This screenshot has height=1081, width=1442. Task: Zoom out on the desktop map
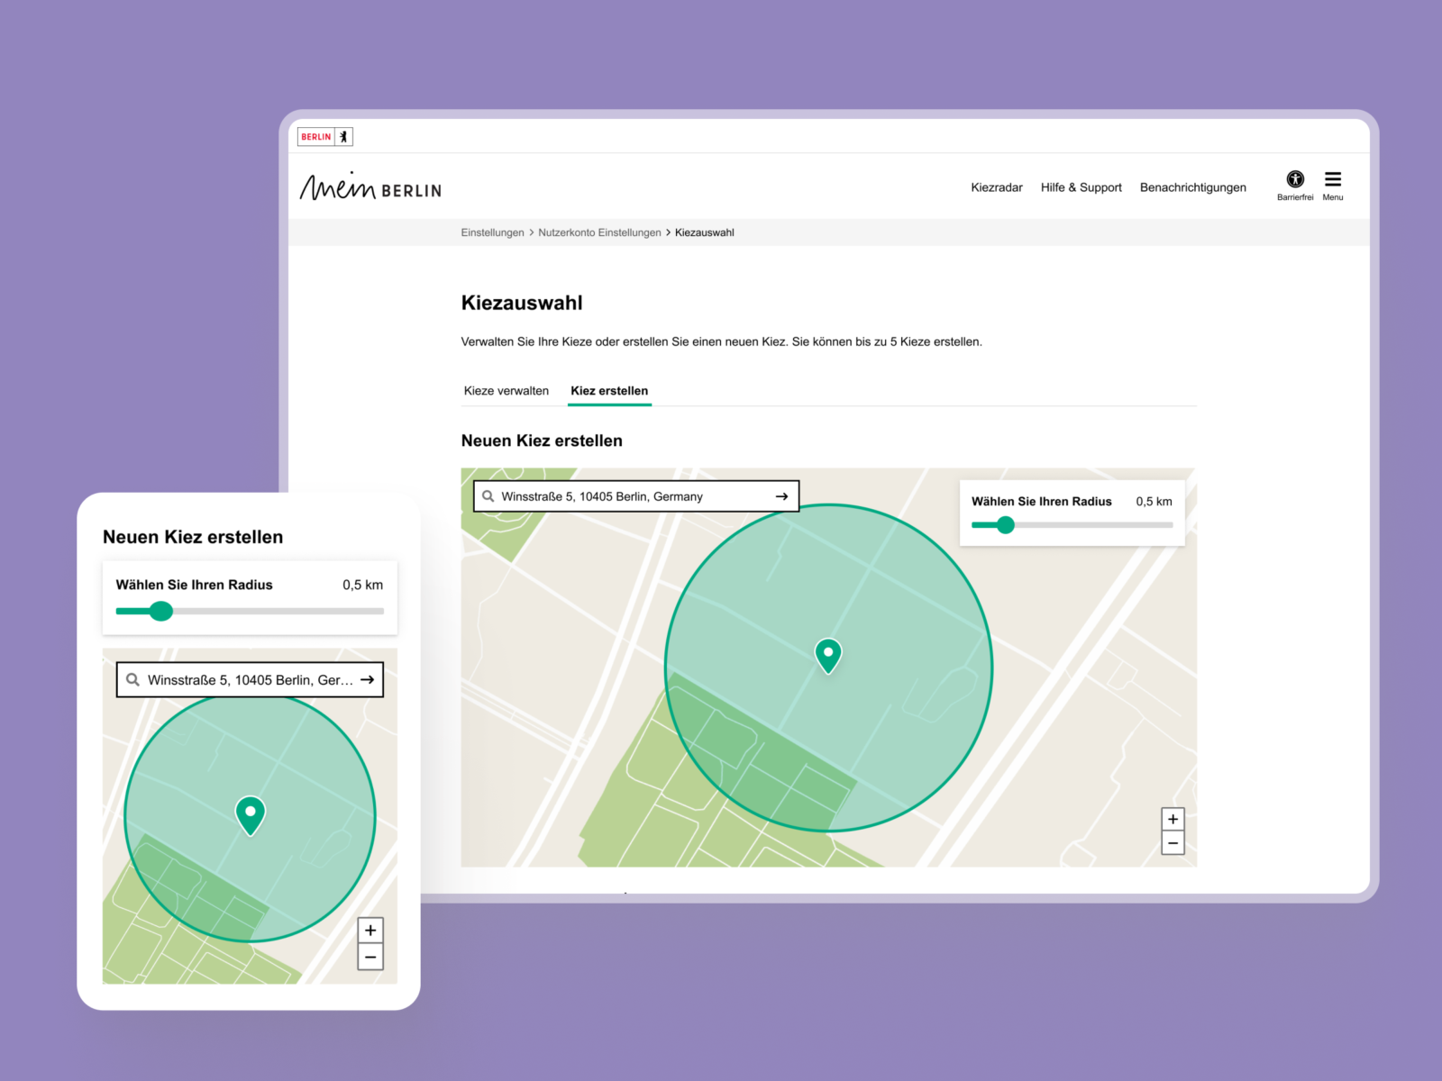click(x=1173, y=843)
